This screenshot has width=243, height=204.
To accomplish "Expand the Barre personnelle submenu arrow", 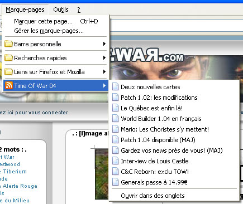I will point(104,44).
